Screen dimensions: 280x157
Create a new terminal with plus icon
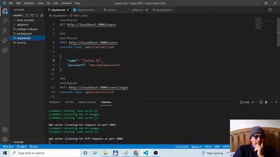tap(253, 102)
